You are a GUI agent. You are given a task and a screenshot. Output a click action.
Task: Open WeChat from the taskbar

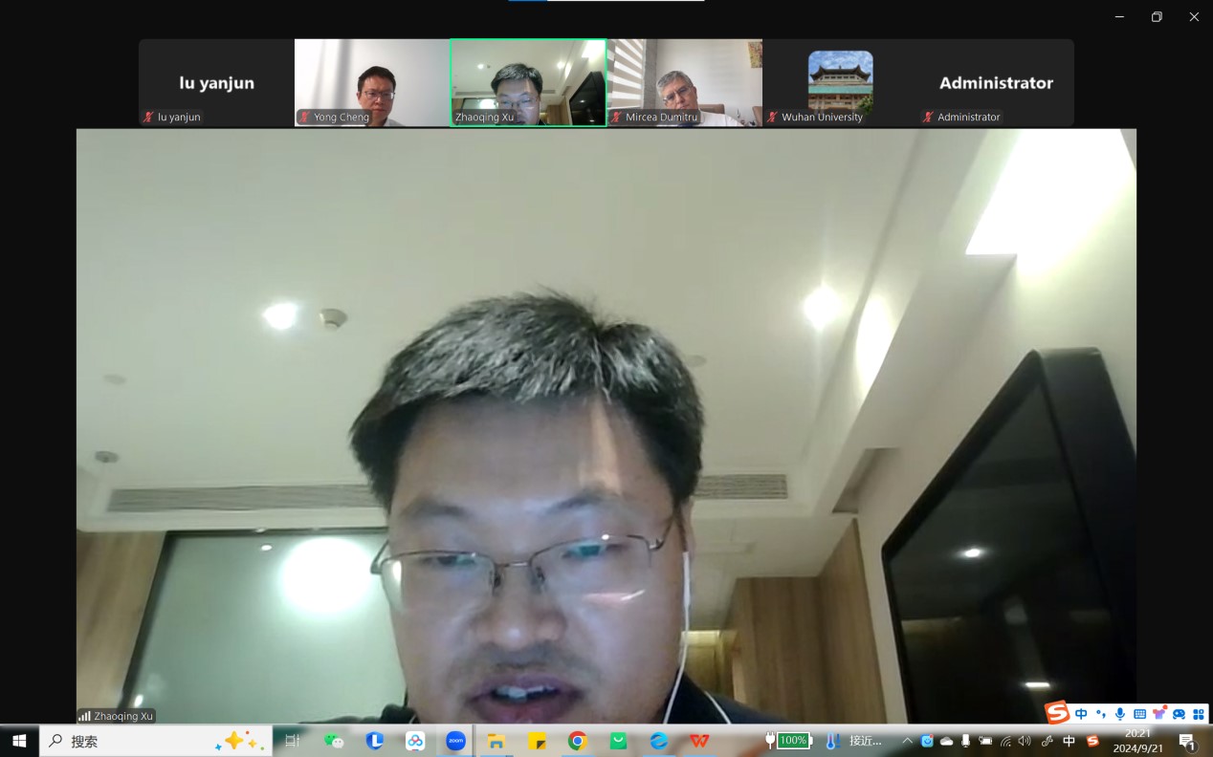334,741
